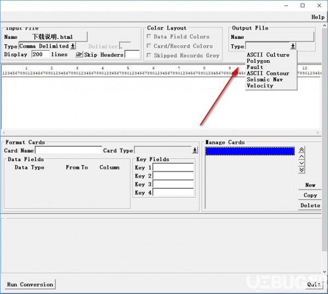The height and width of the screenshot is (294, 328).
Task: Click vertical scrollbar up arrow
Action: [x=324, y=25]
